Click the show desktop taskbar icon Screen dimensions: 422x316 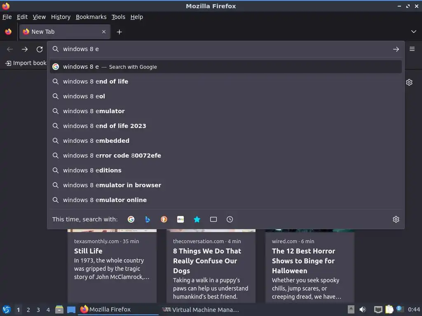point(71,310)
